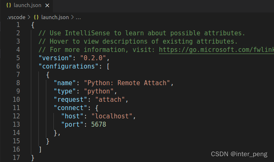Click the final closing brace on line 17
The image size is (274, 162).
coord(33,158)
